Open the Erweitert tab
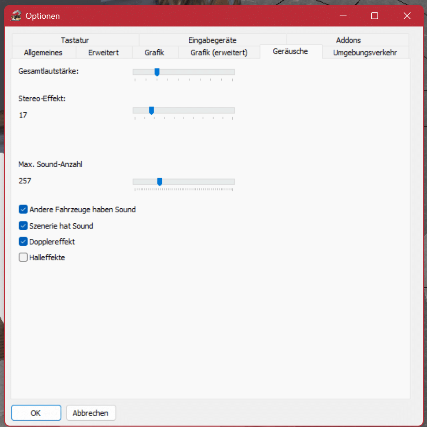The width and height of the screenshot is (427, 427). (103, 53)
